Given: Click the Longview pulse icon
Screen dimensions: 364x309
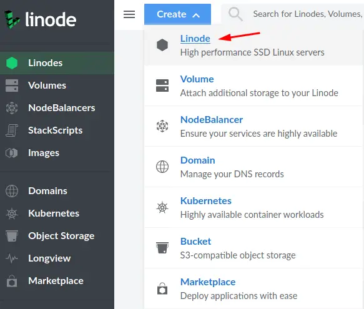Looking at the screenshot, I should coord(12,258).
